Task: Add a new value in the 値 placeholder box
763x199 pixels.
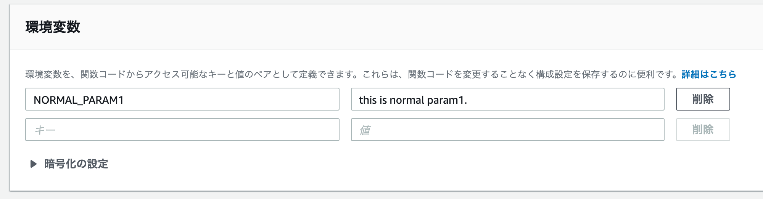Action: tap(507, 130)
